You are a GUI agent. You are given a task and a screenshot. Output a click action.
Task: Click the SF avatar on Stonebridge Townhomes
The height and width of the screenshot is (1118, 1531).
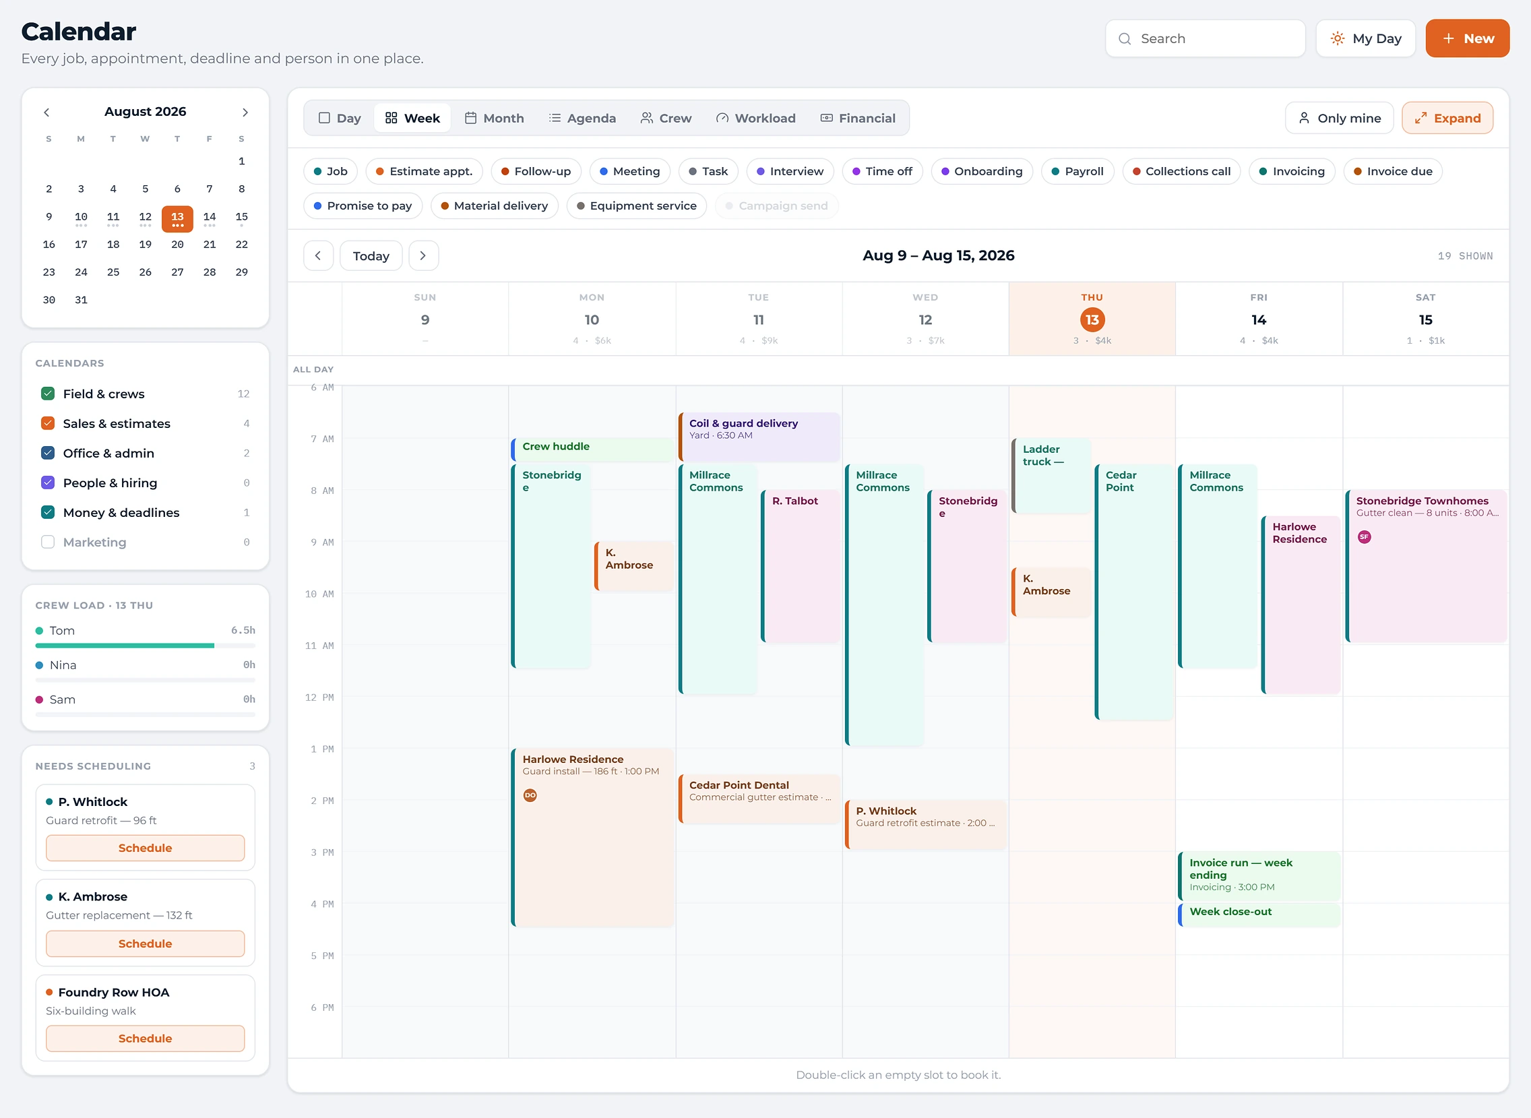[1364, 536]
